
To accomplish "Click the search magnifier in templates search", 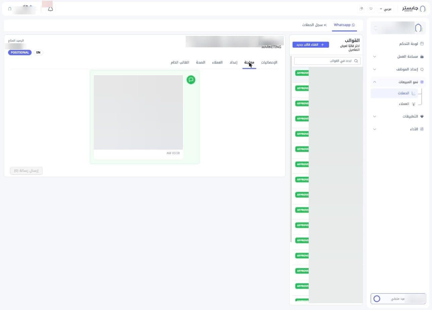I will [356, 61].
